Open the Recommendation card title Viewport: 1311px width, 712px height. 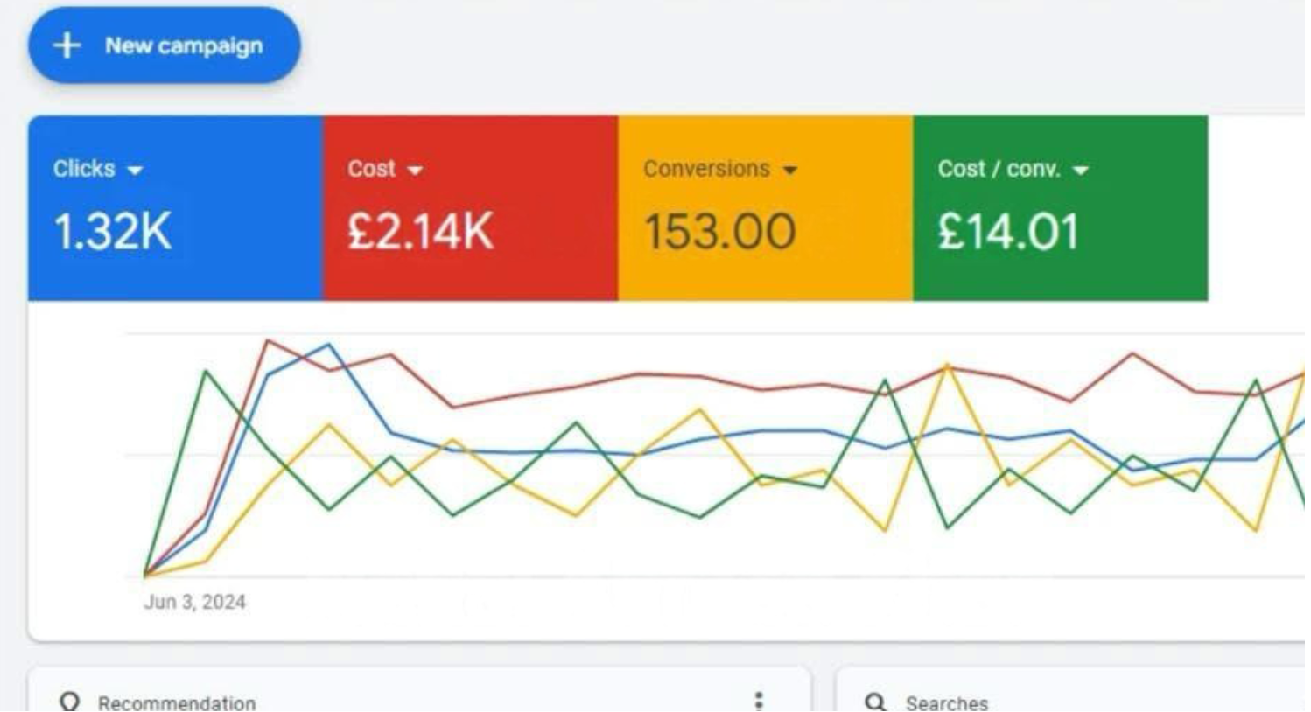coord(177,702)
